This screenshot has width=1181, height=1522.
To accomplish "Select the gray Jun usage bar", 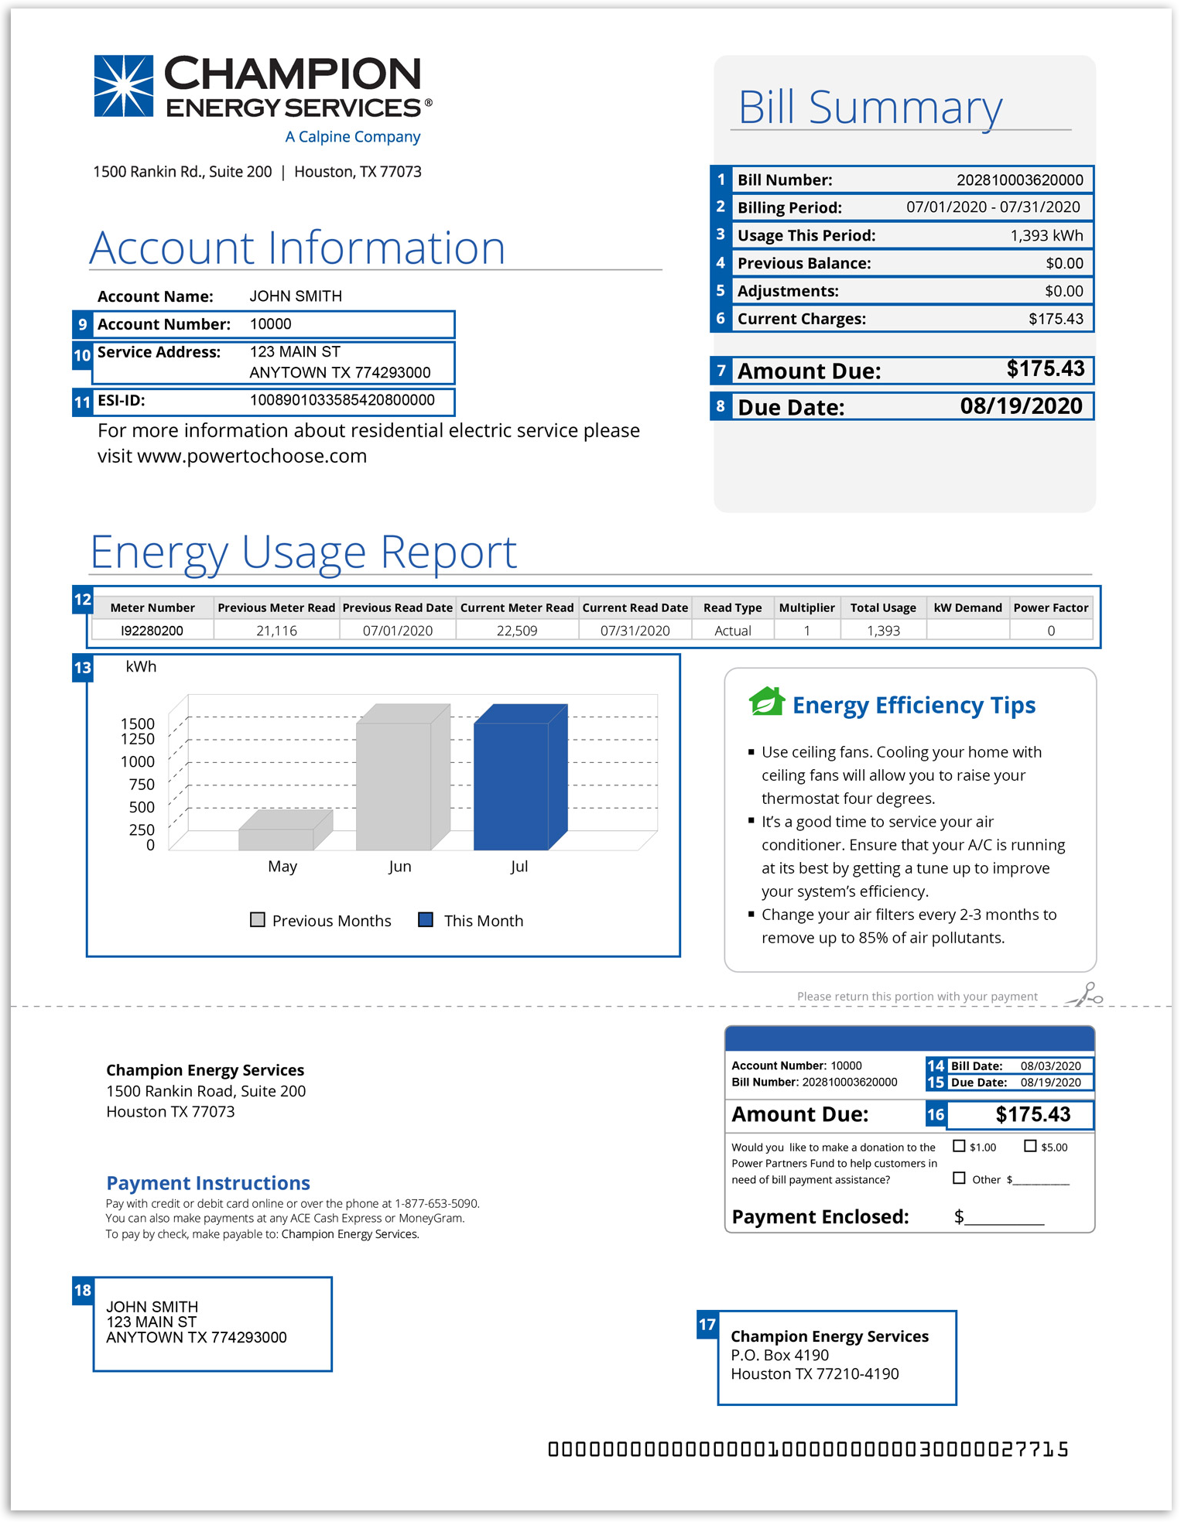I will tap(402, 777).
